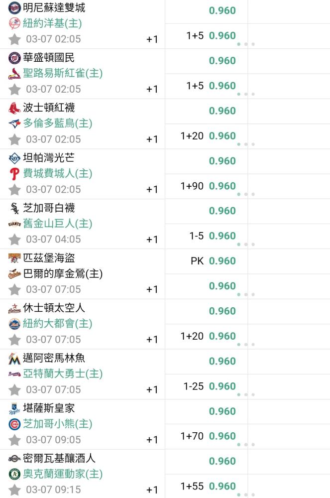Toggle favorite star for 波士頓紅襪 match
The height and width of the screenshot is (498, 330).
click(14, 140)
